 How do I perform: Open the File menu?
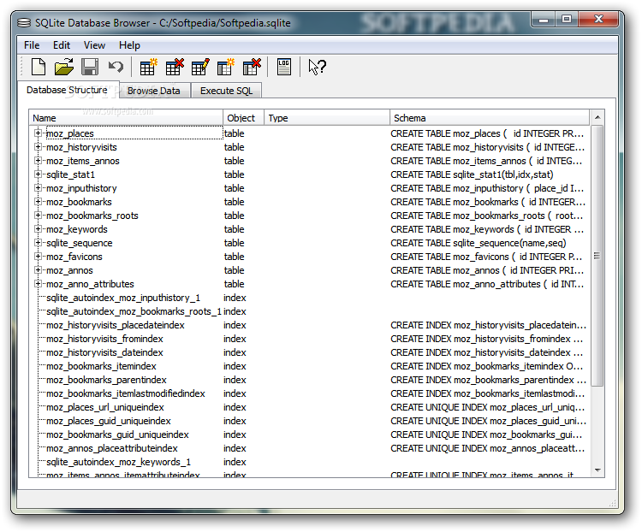[x=32, y=45]
